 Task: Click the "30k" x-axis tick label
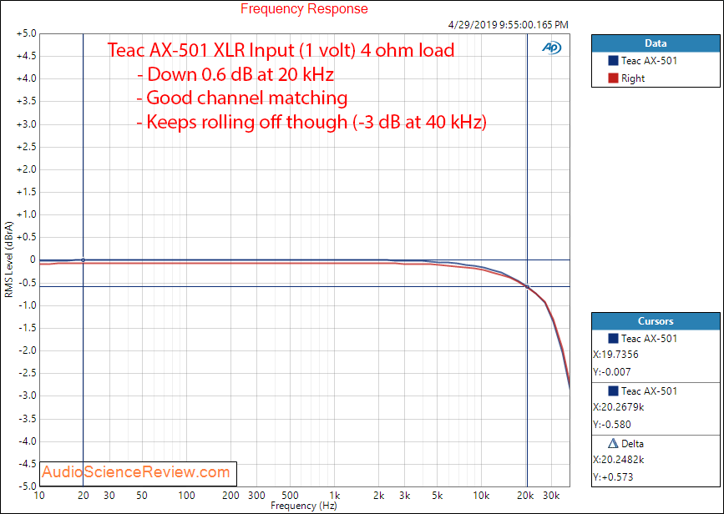pos(551,496)
